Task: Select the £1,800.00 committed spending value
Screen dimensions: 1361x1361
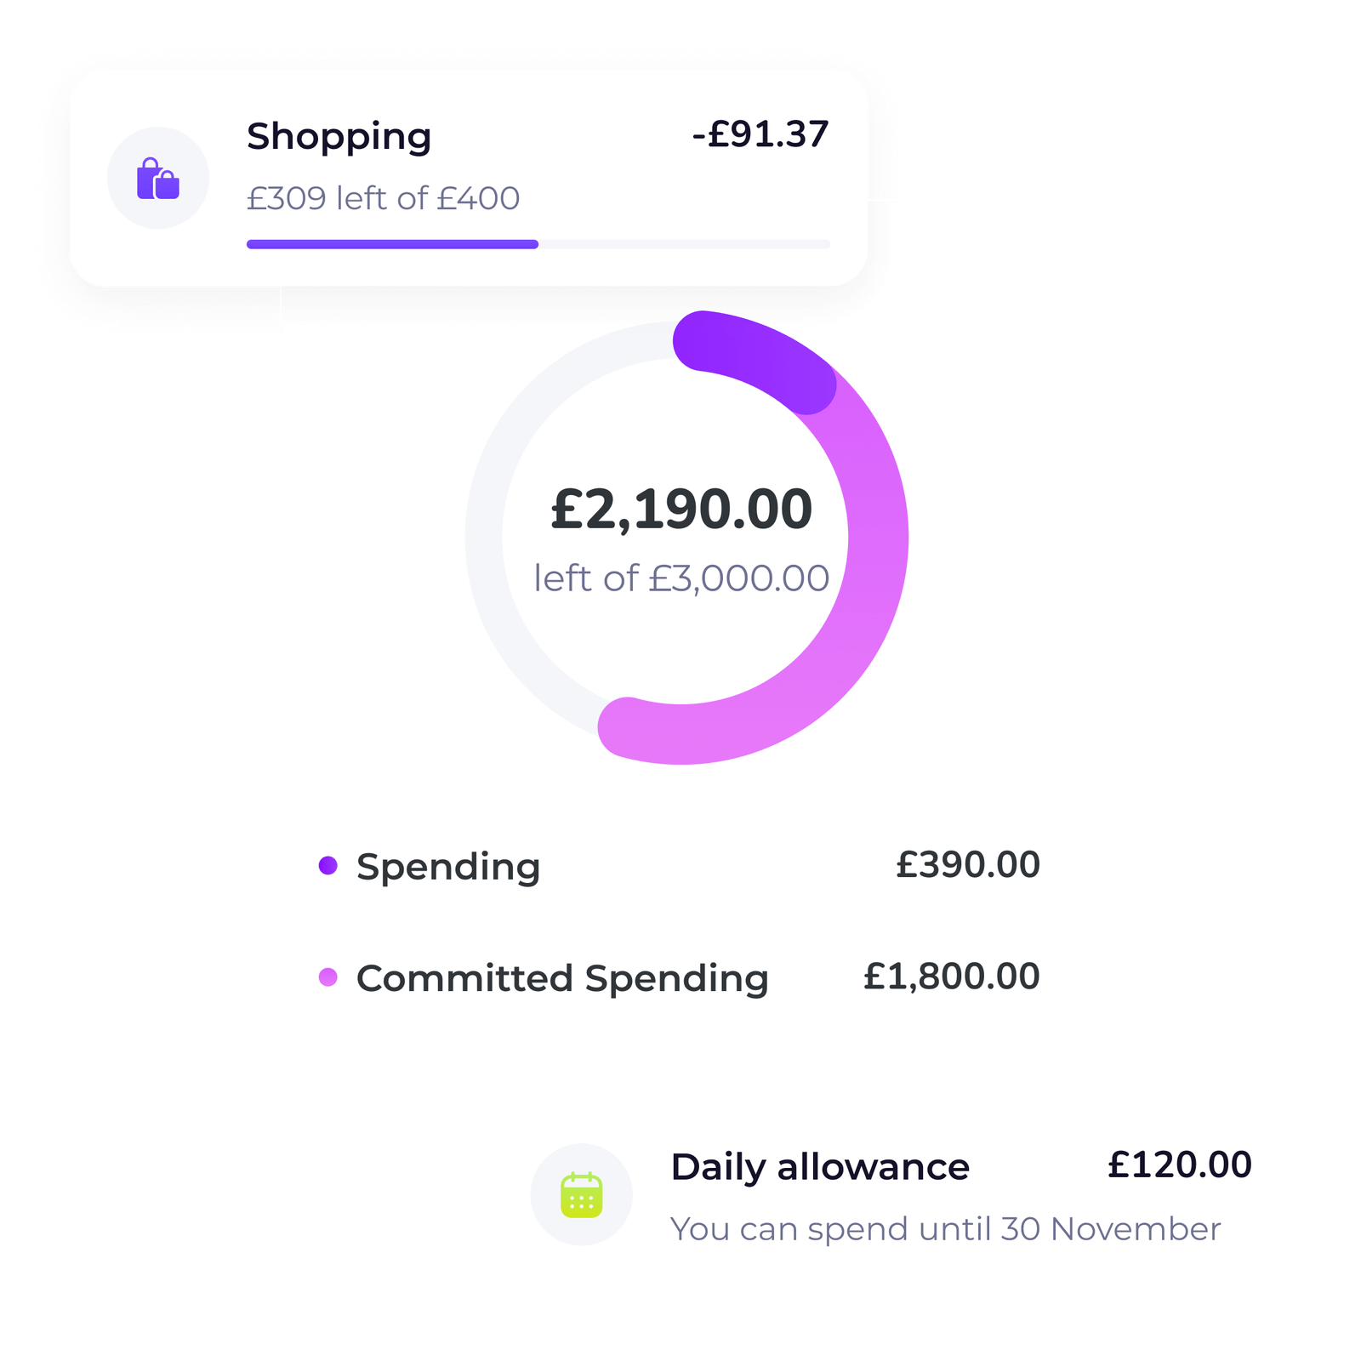Action: click(x=951, y=977)
